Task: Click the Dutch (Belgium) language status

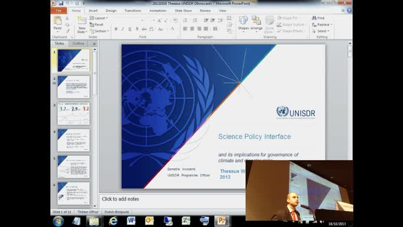Action: (117, 212)
